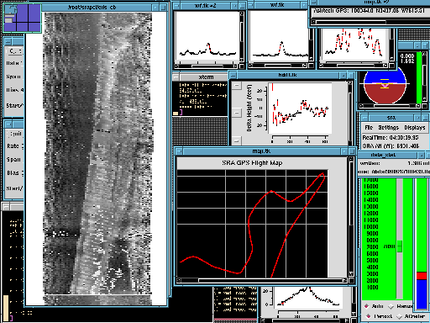Image resolution: width=430 pixels, height=323 pixels.
Task: Open the File menu in SRA window
Action: point(369,128)
